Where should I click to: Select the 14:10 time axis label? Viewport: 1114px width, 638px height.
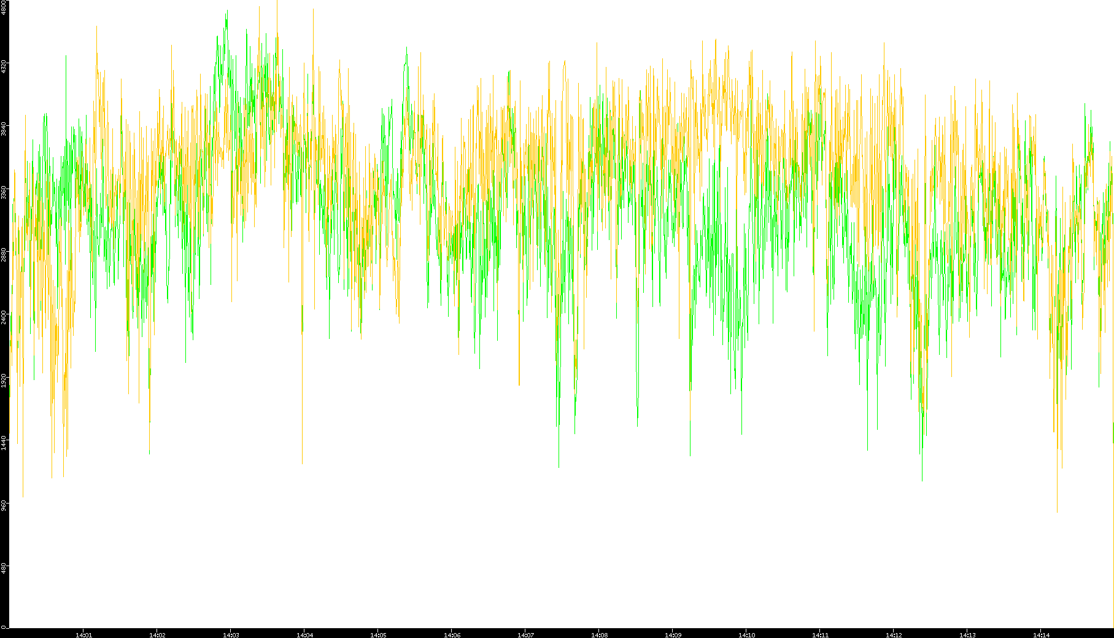click(746, 635)
